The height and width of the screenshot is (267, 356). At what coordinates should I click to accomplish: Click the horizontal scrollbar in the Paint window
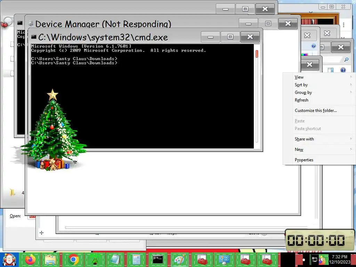186,227
